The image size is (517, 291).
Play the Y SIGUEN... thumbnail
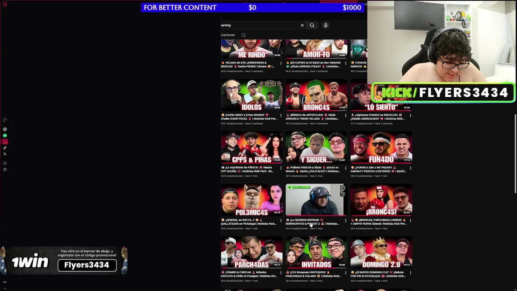[317, 148]
